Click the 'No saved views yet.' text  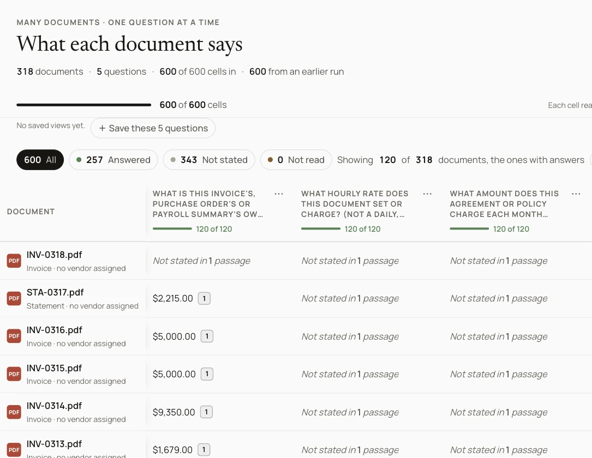[x=51, y=125]
